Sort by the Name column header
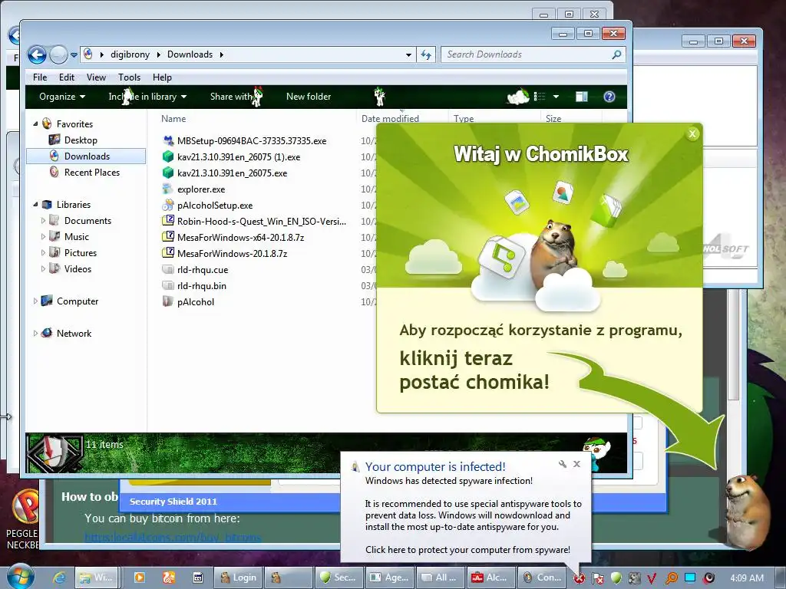This screenshot has width=786, height=589. [x=173, y=119]
